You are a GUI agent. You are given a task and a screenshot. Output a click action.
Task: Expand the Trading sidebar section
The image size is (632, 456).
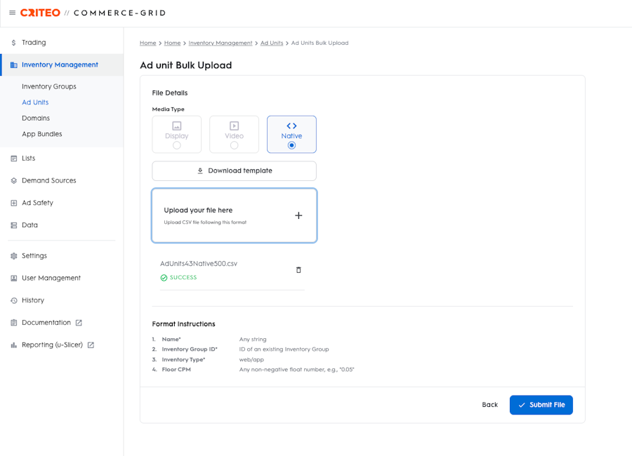[34, 43]
